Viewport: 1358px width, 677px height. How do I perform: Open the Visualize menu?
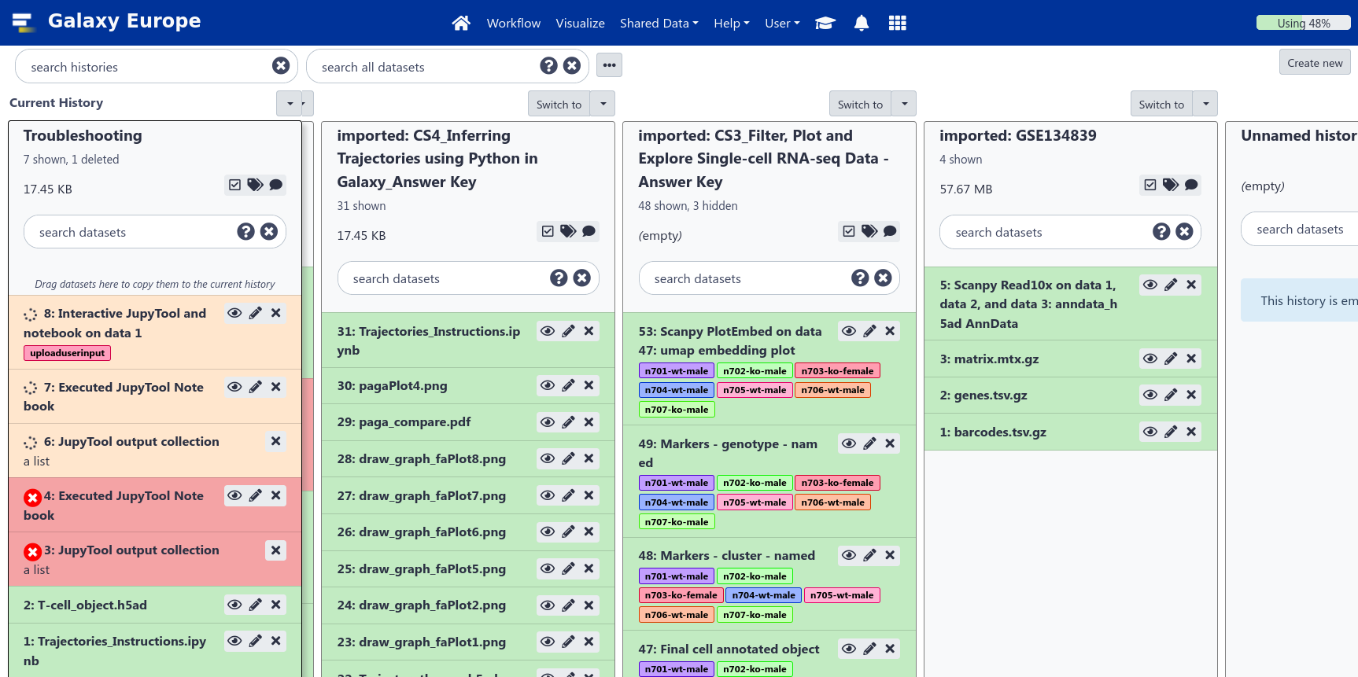pos(580,23)
